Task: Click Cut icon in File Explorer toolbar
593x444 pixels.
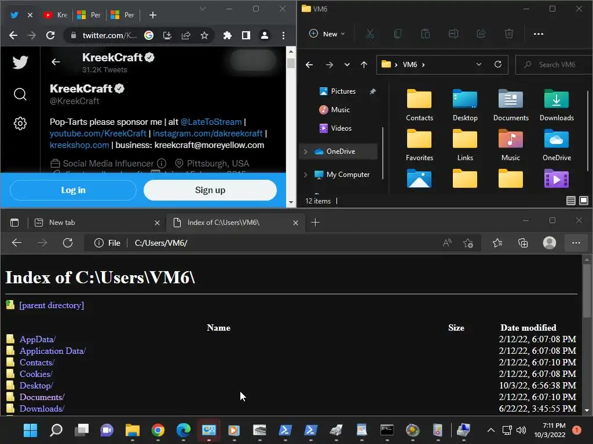Action: (370, 34)
